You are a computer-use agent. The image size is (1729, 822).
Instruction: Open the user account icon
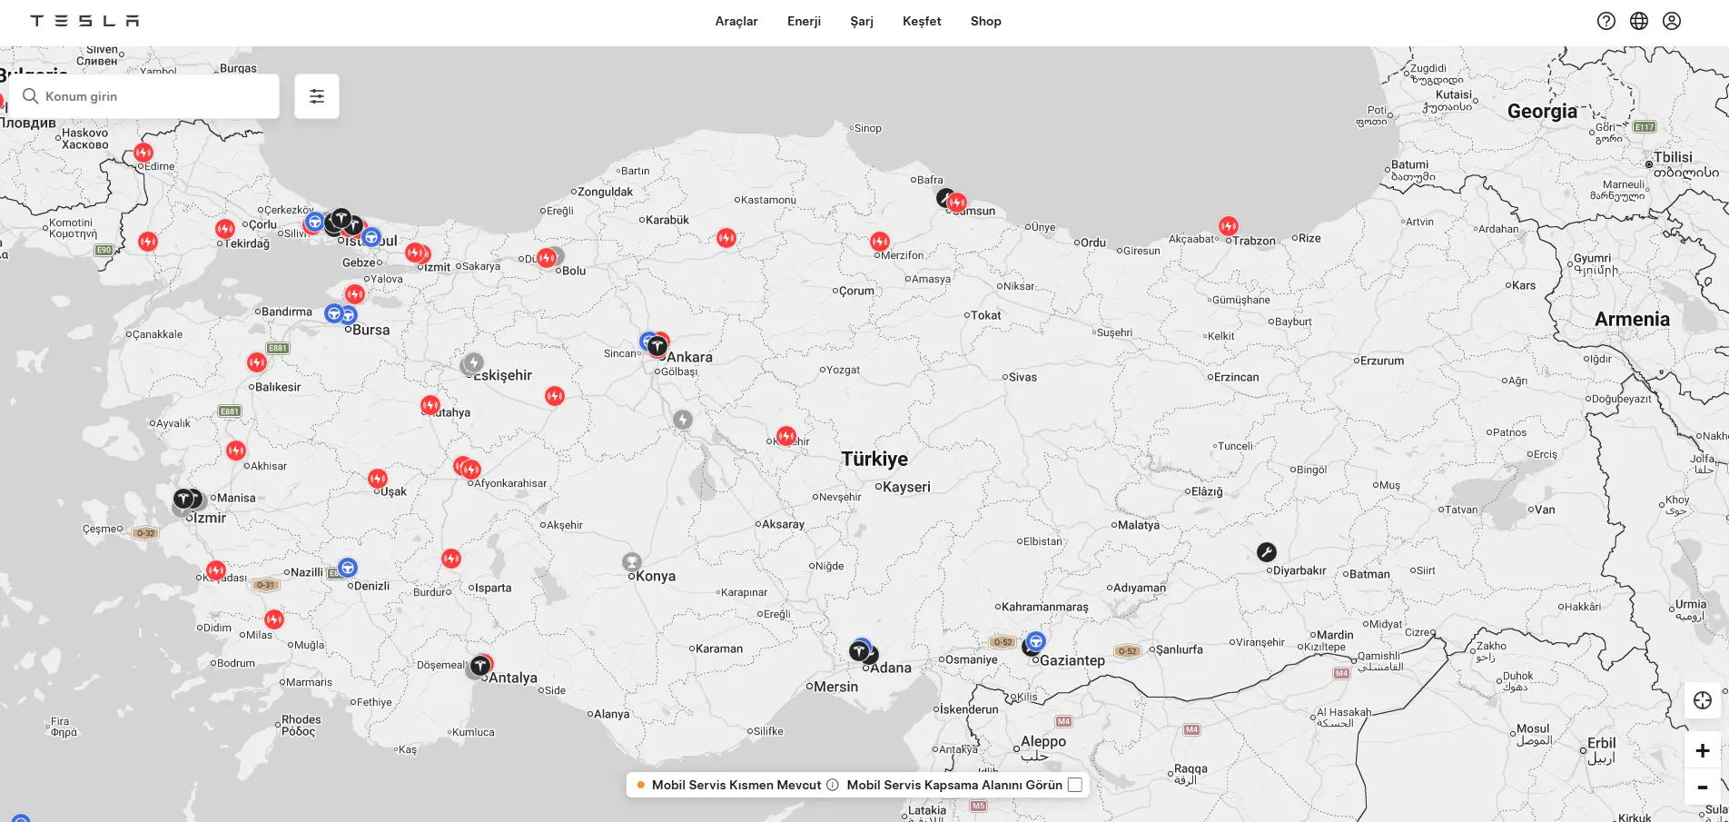(x=1672, y=21)
